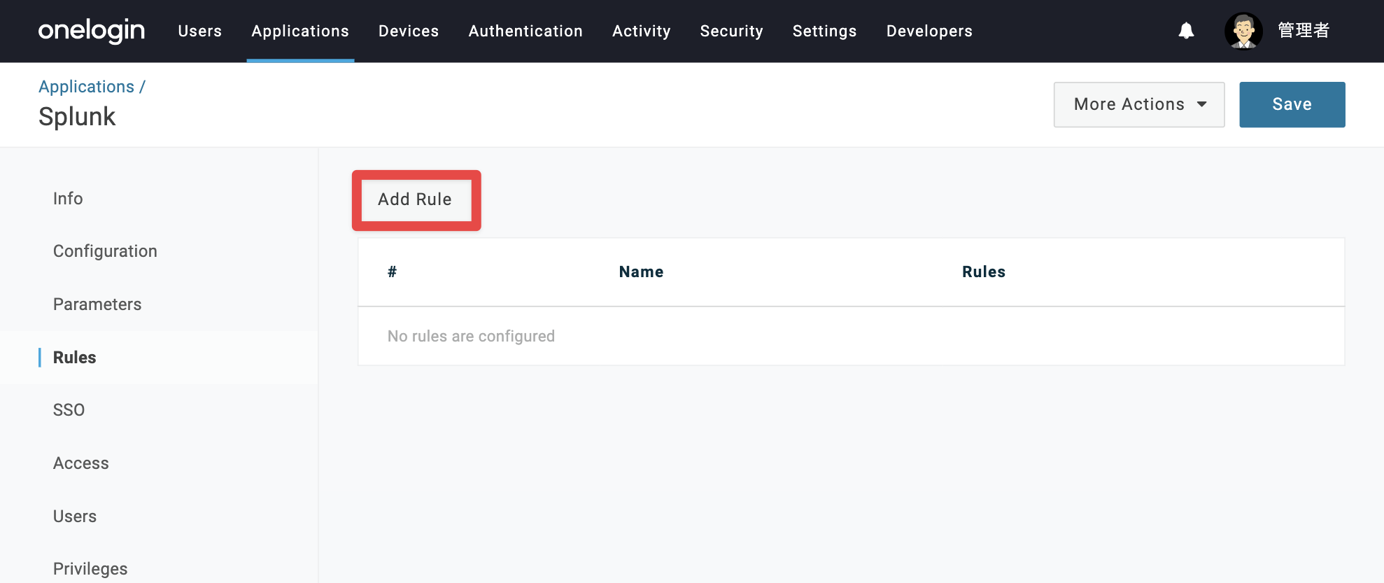This screenshot has height=583, width=1384.
Task: Open the Devices top menu
Action: pos(409,31)
